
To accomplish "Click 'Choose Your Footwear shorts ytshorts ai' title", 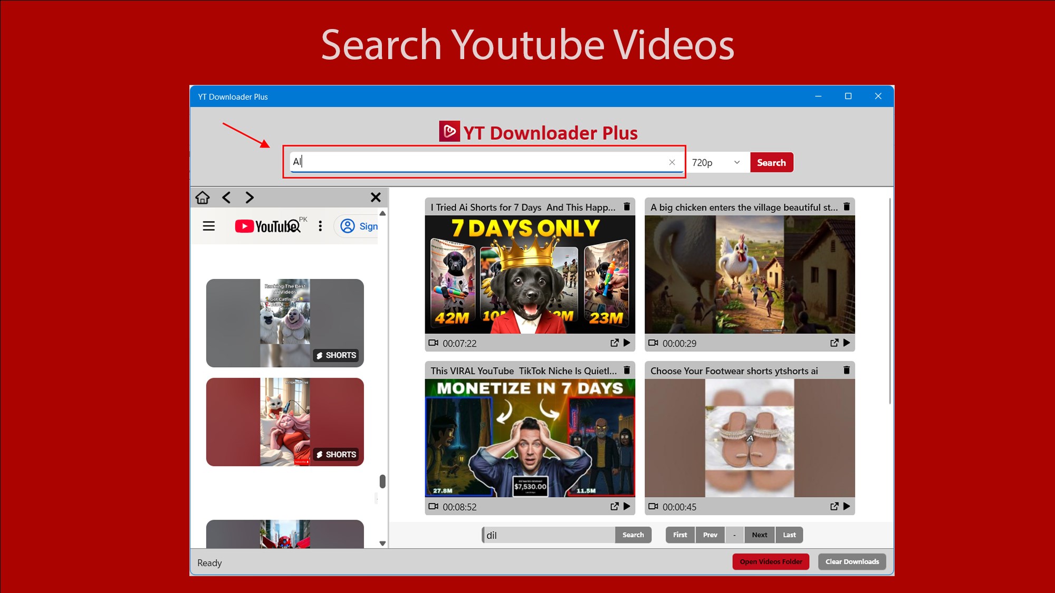I will point(734,371).
